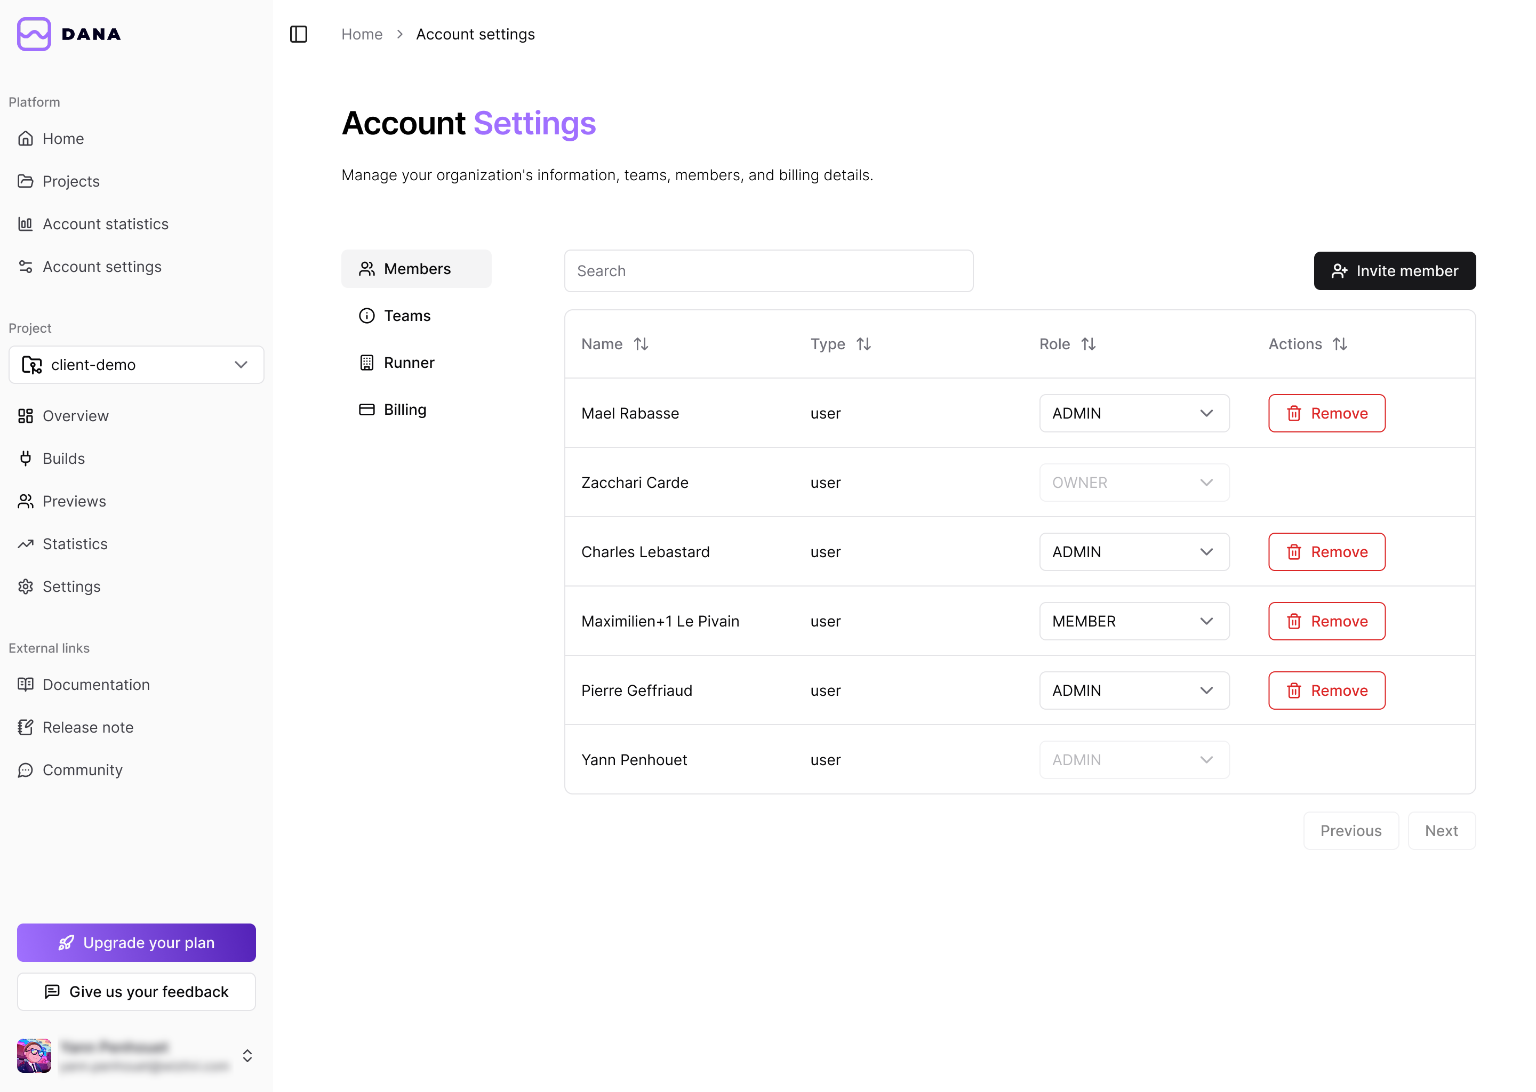
Task: Change Mael Rabasse's role dropdown
Action: (x=1134, y=413)
